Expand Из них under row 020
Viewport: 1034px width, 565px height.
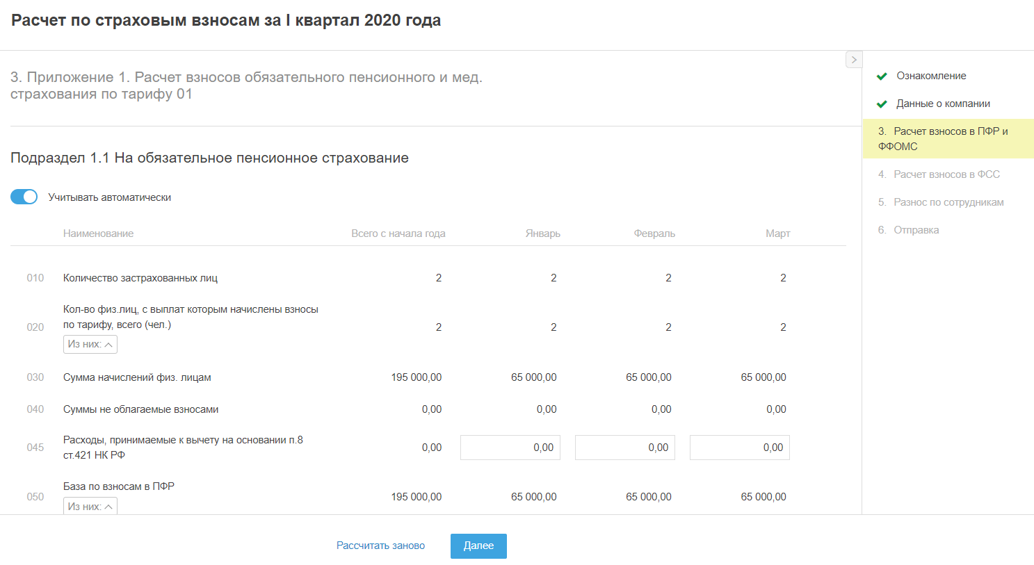point(90,345)
